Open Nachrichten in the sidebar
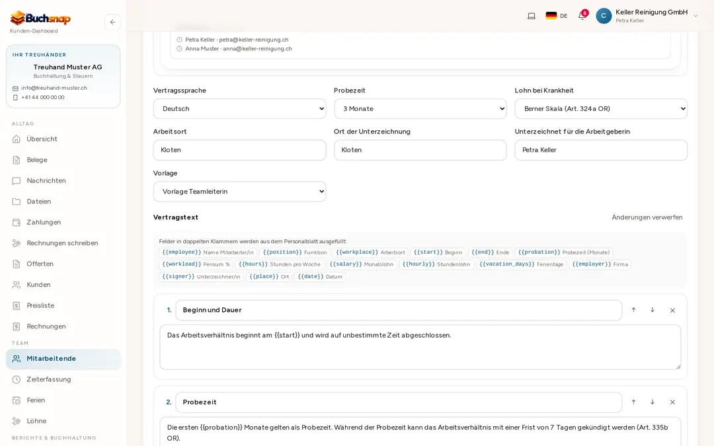The height and width of the screenshot is (446, 714). click(x=63, y=180)
